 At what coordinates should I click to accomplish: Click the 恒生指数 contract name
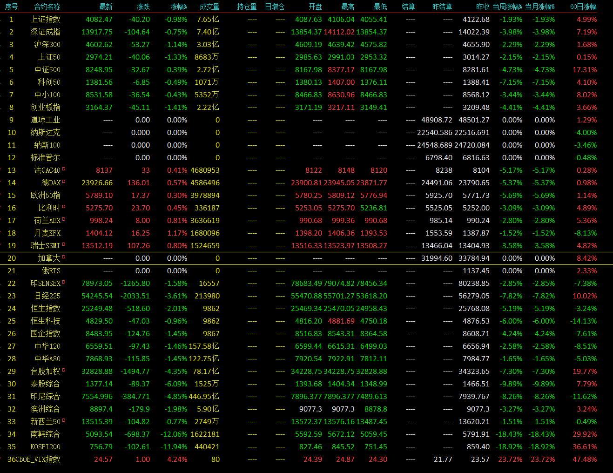[46, 309]
